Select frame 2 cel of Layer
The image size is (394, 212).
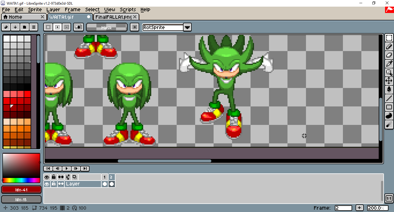pyautogui.click(x=111, y=184)
